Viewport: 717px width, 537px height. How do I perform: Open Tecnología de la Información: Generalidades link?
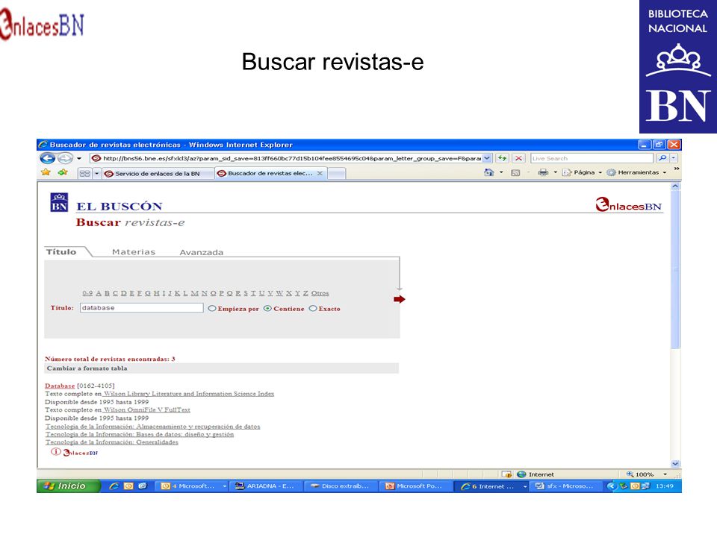point(111,442)
